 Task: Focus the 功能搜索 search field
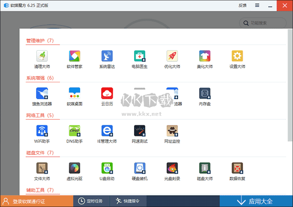tap(263, 23)
